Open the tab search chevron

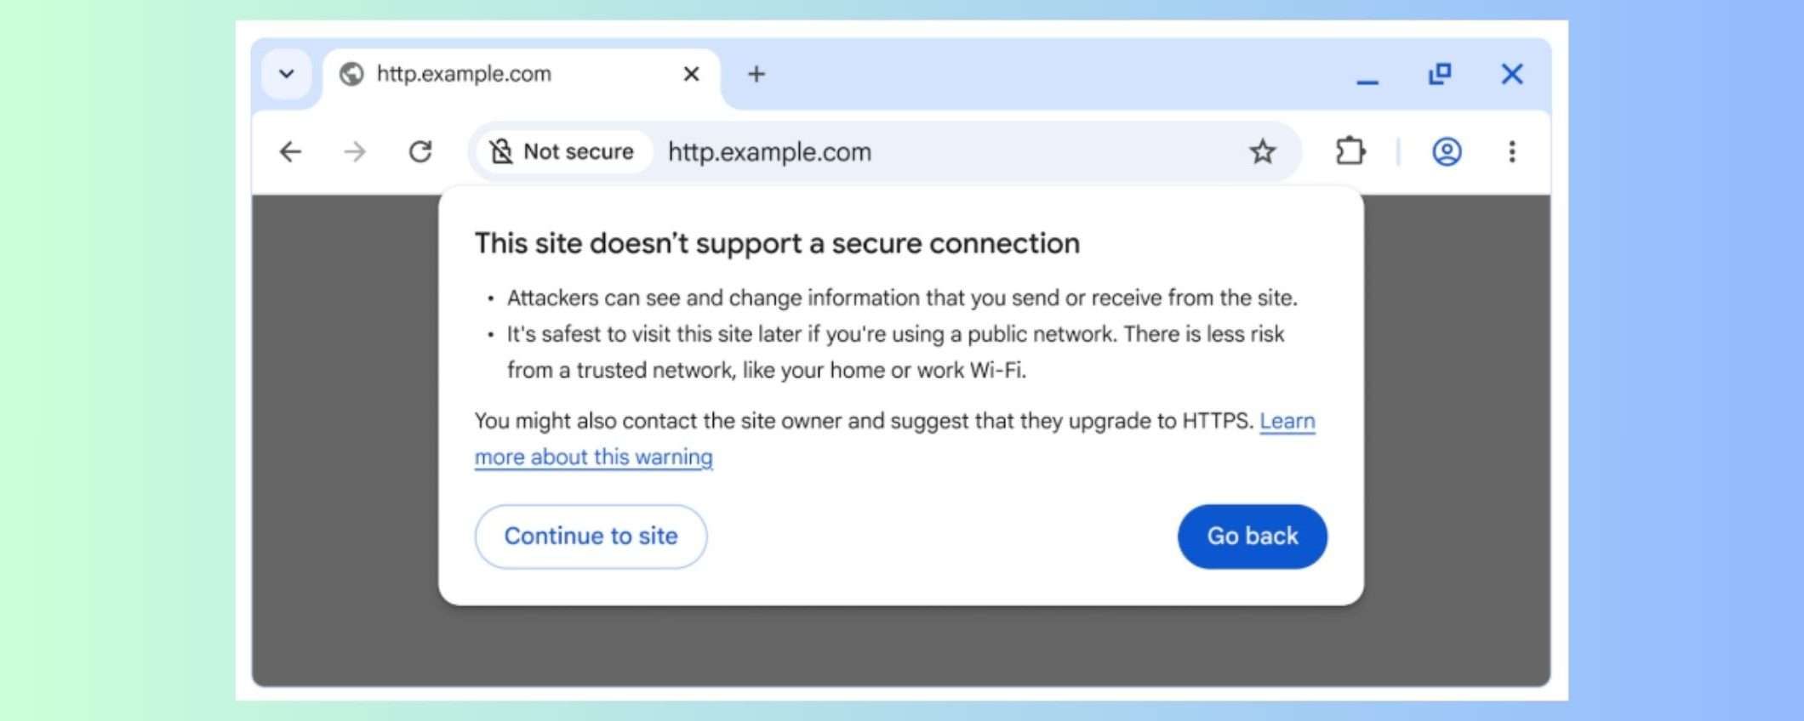(286, 74)
